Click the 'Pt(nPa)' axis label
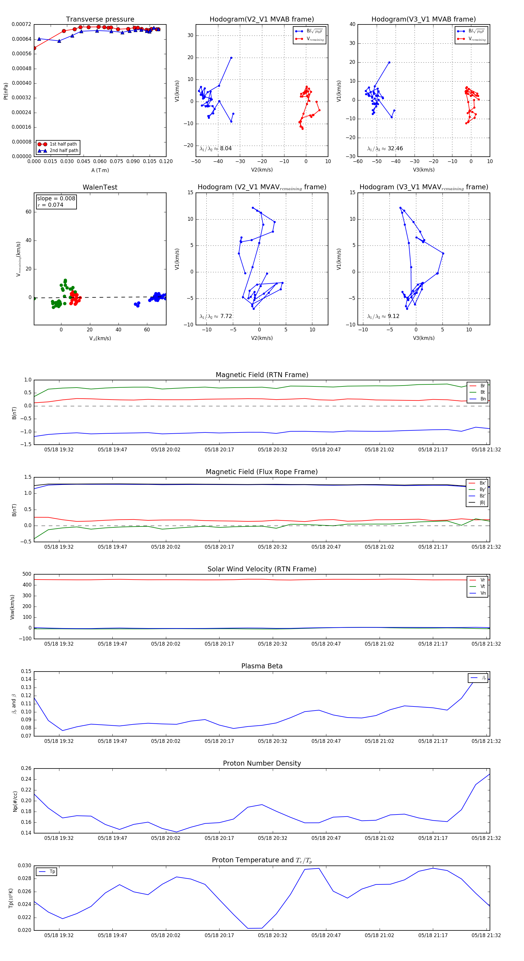 [x=6, y=91]
